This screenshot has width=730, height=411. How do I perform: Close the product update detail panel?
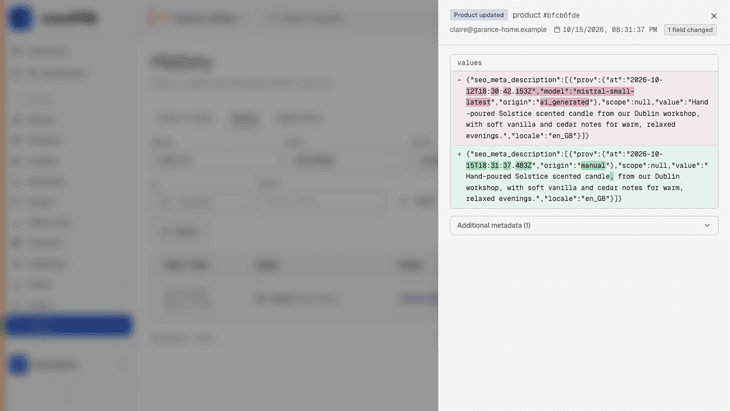(713, 16)
